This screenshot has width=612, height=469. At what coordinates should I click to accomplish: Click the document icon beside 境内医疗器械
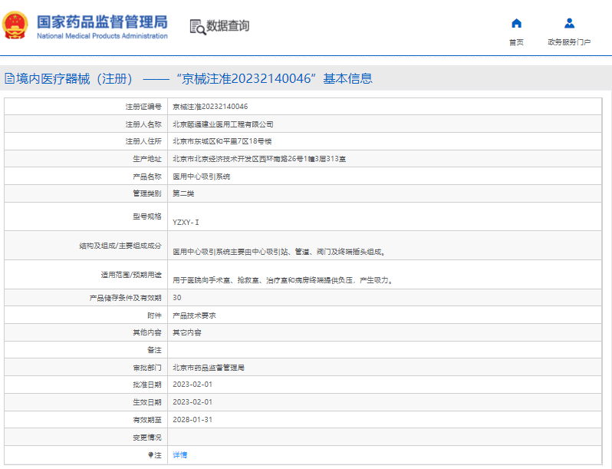tap(9, 79)
